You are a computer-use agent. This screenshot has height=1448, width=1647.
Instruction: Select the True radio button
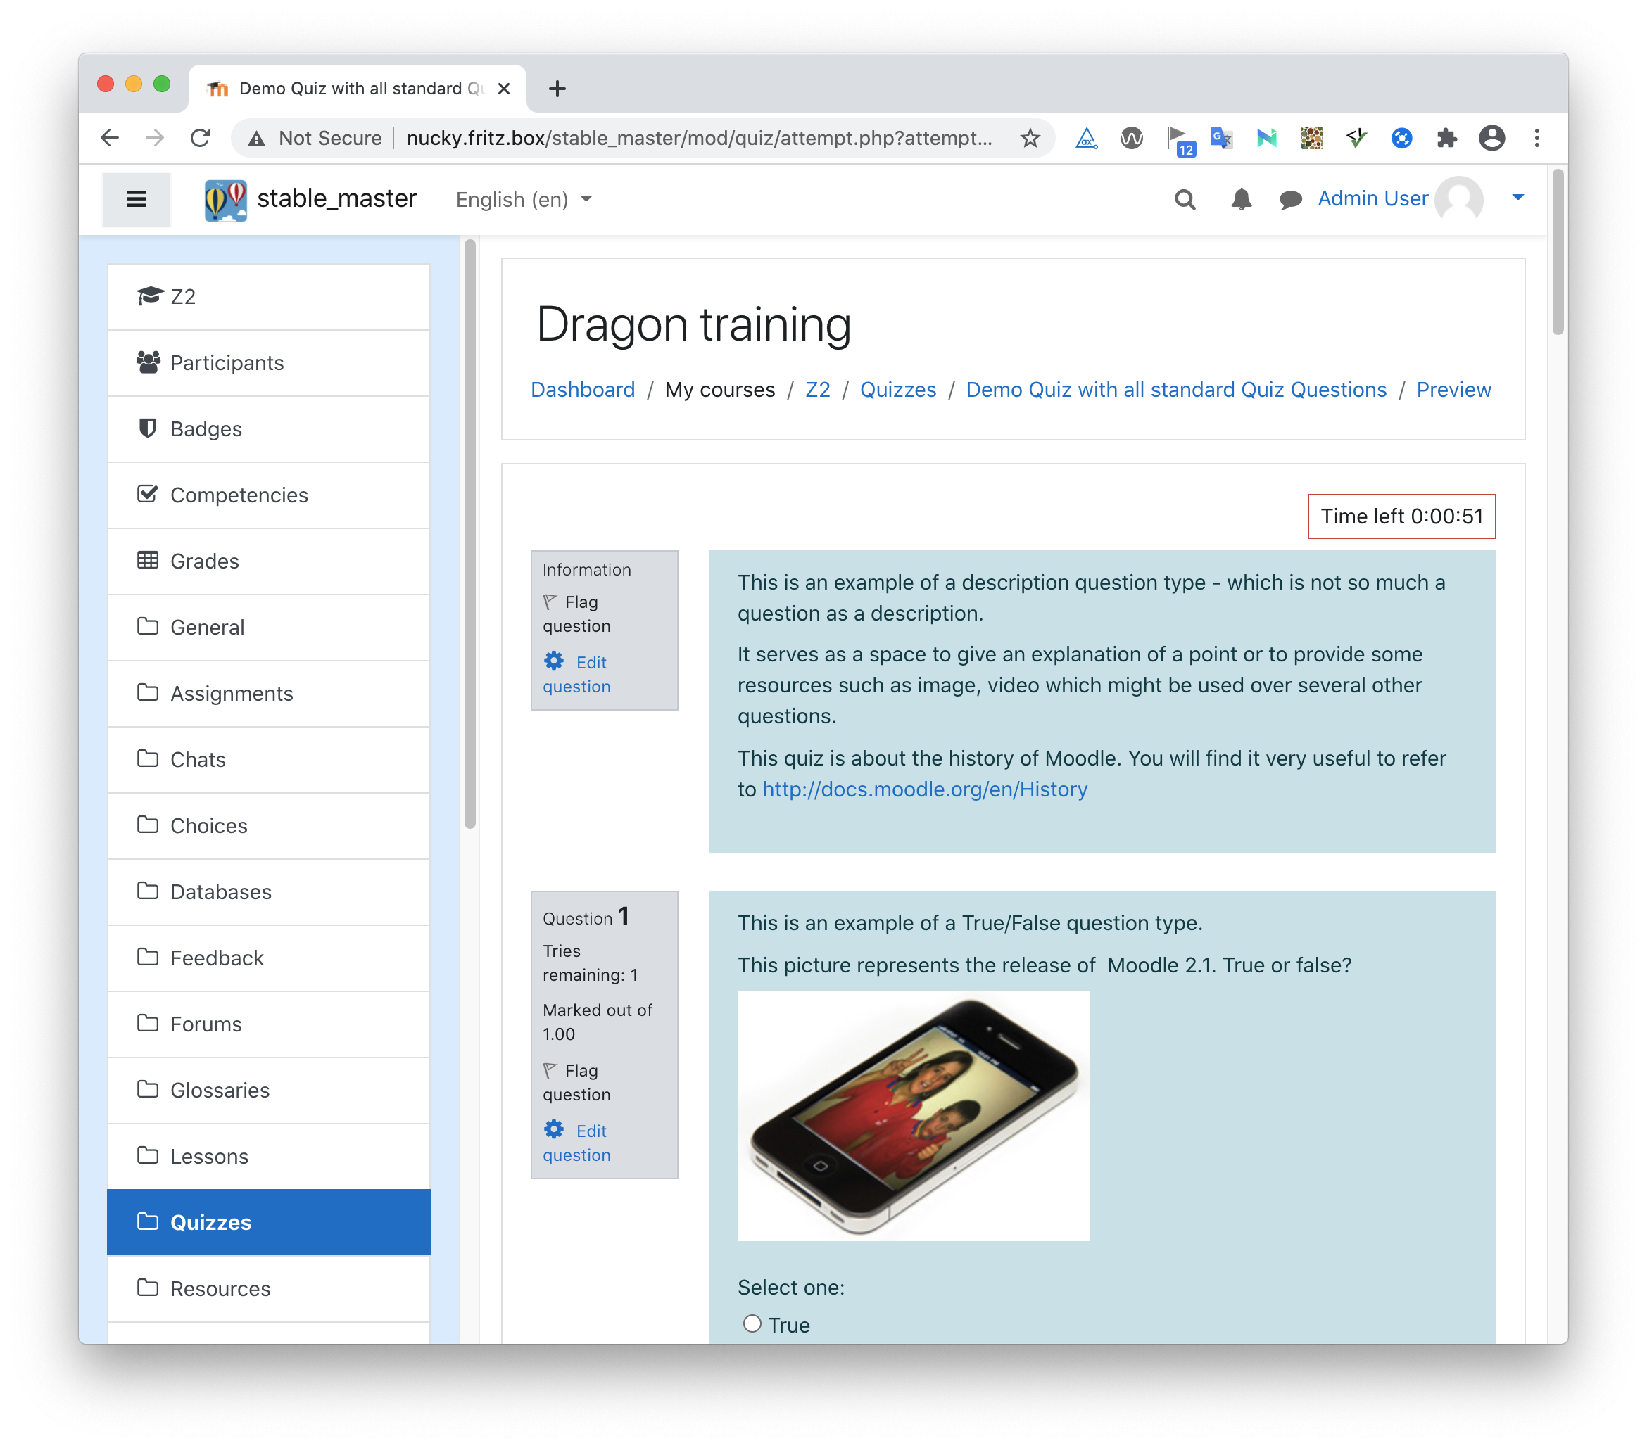point(752,1323)
